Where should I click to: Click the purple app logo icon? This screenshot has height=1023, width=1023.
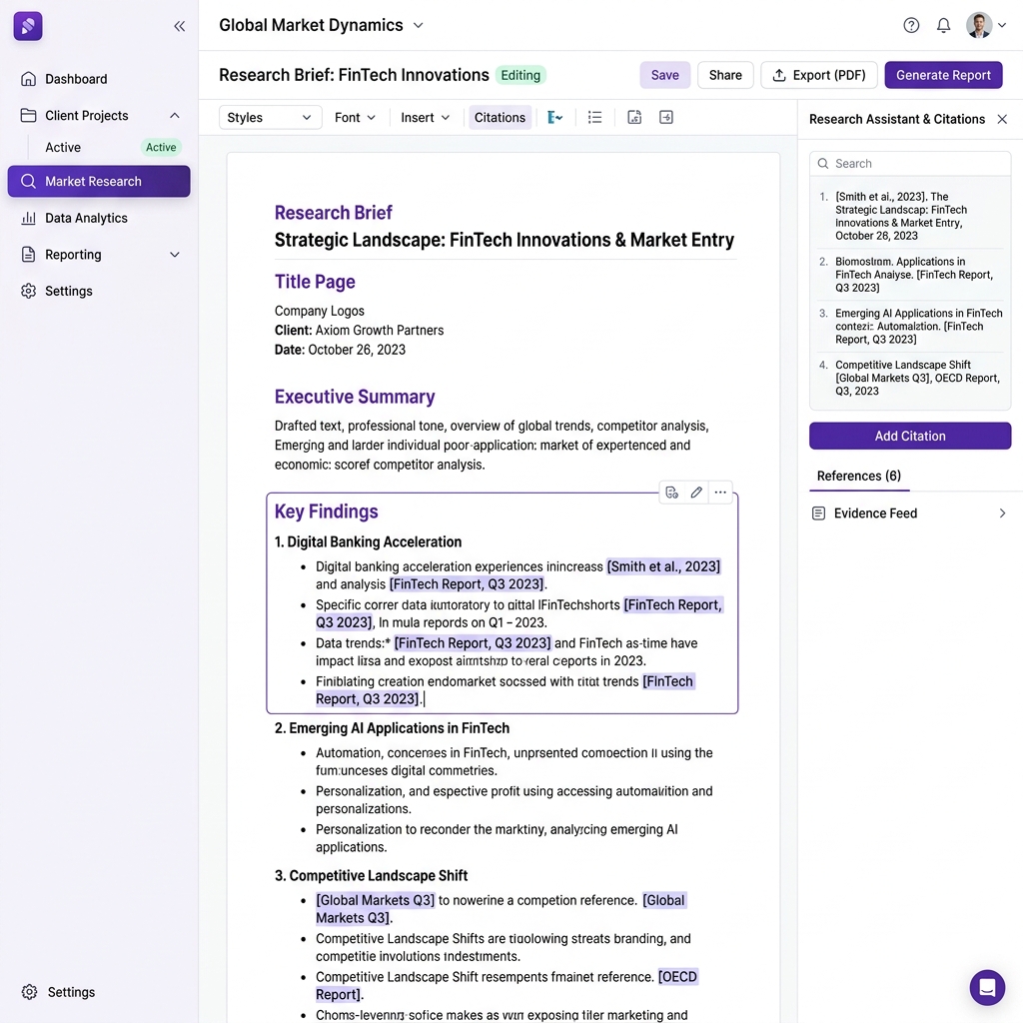(28, 26)
